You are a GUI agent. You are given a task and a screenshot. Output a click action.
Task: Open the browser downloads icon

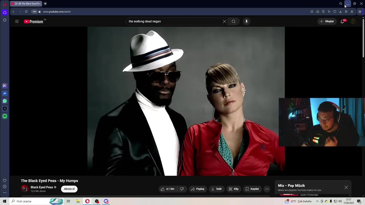(340, 12)
